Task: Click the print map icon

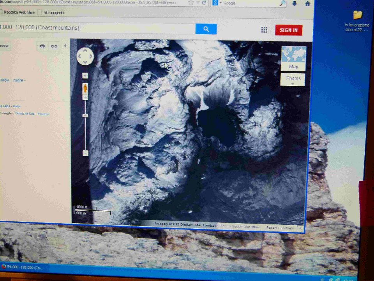Action: tap(42, 46)
